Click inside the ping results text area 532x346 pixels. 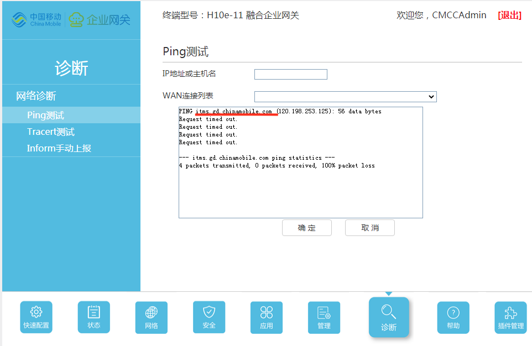point(300,188)
